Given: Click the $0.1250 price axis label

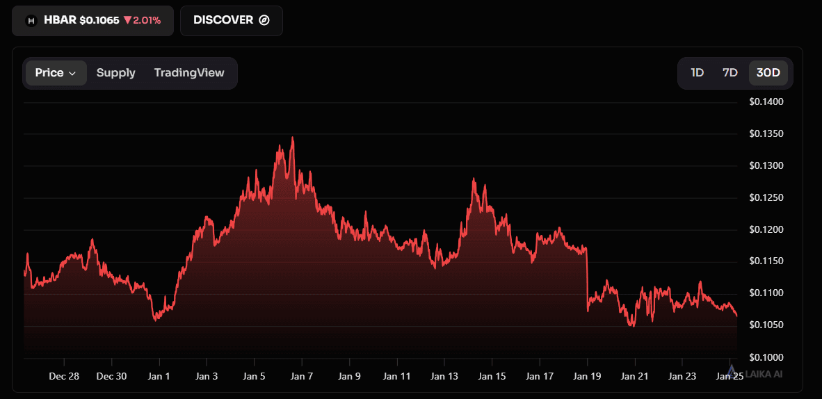Looking at the screenshot, I should [766, 198].
